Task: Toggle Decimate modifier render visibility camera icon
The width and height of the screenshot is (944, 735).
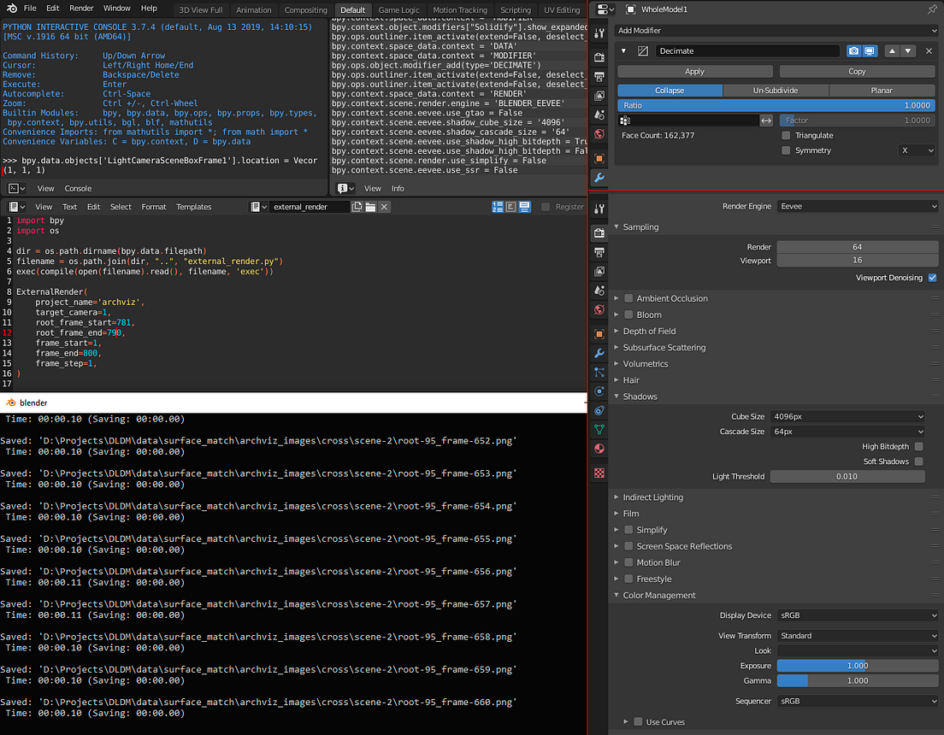Action: tap(853, 51)
